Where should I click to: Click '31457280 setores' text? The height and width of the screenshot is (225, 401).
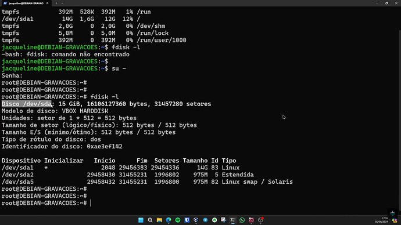point(182,104)
